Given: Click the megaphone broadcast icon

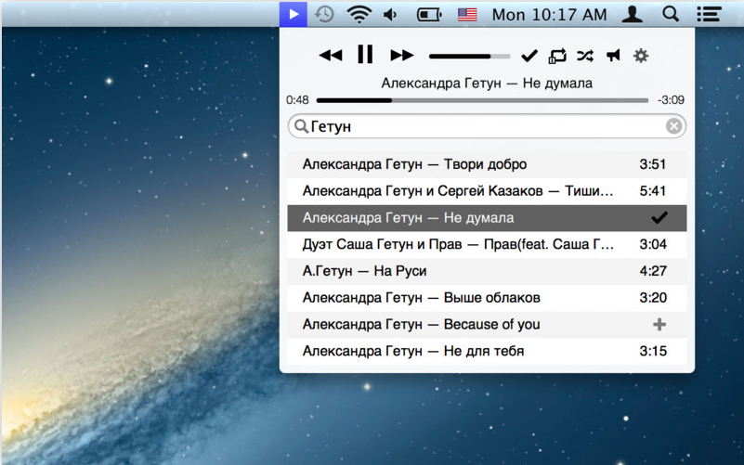Looking at the screenshot, I should point(613,56).
